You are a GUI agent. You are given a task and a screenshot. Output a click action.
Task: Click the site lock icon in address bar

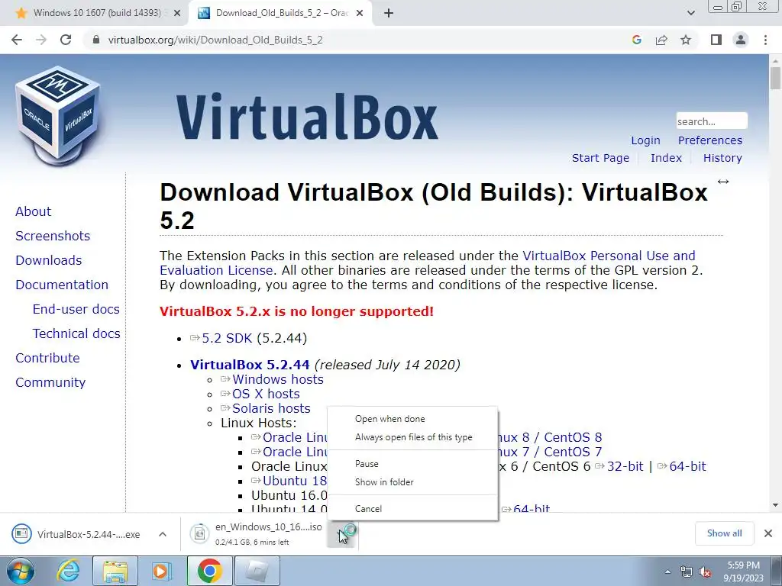(96, 40)
